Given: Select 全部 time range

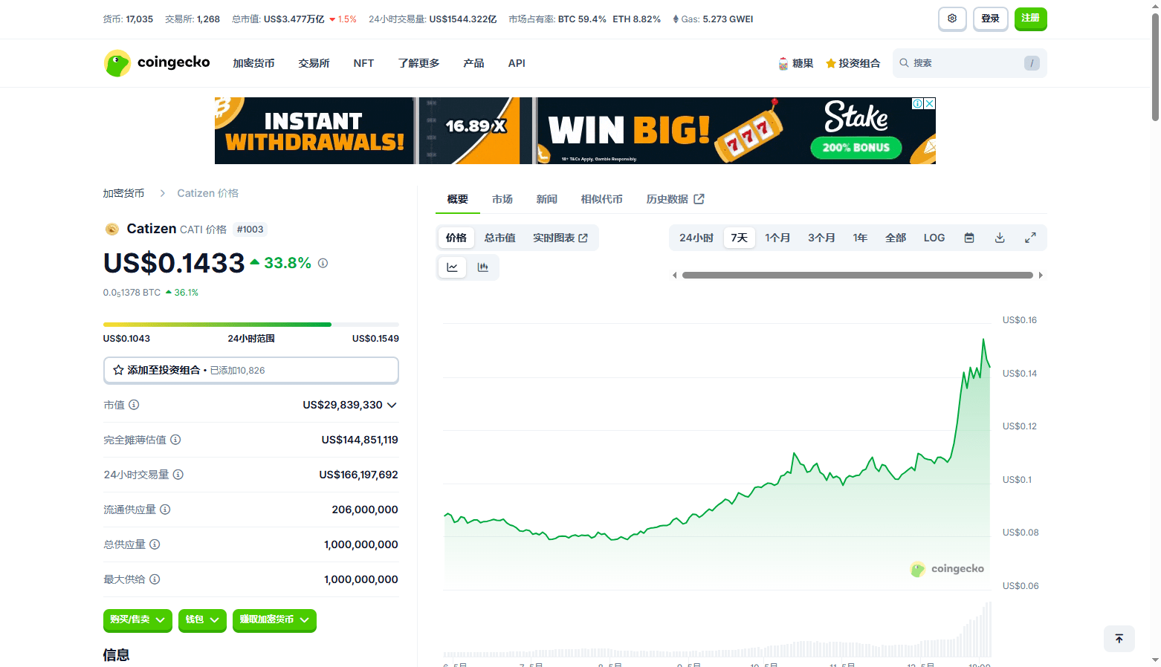Looking at the screenshot, I should tap(896, 238).
